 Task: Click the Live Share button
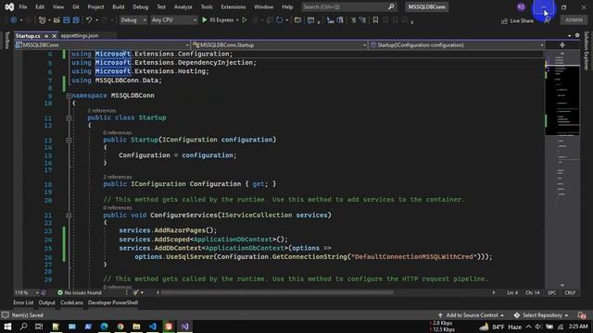click(517, 20)
